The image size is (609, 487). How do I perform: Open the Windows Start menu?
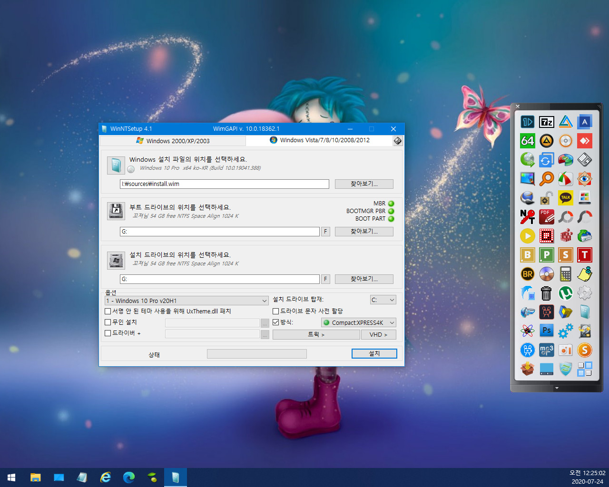click(x=11, y=477)
